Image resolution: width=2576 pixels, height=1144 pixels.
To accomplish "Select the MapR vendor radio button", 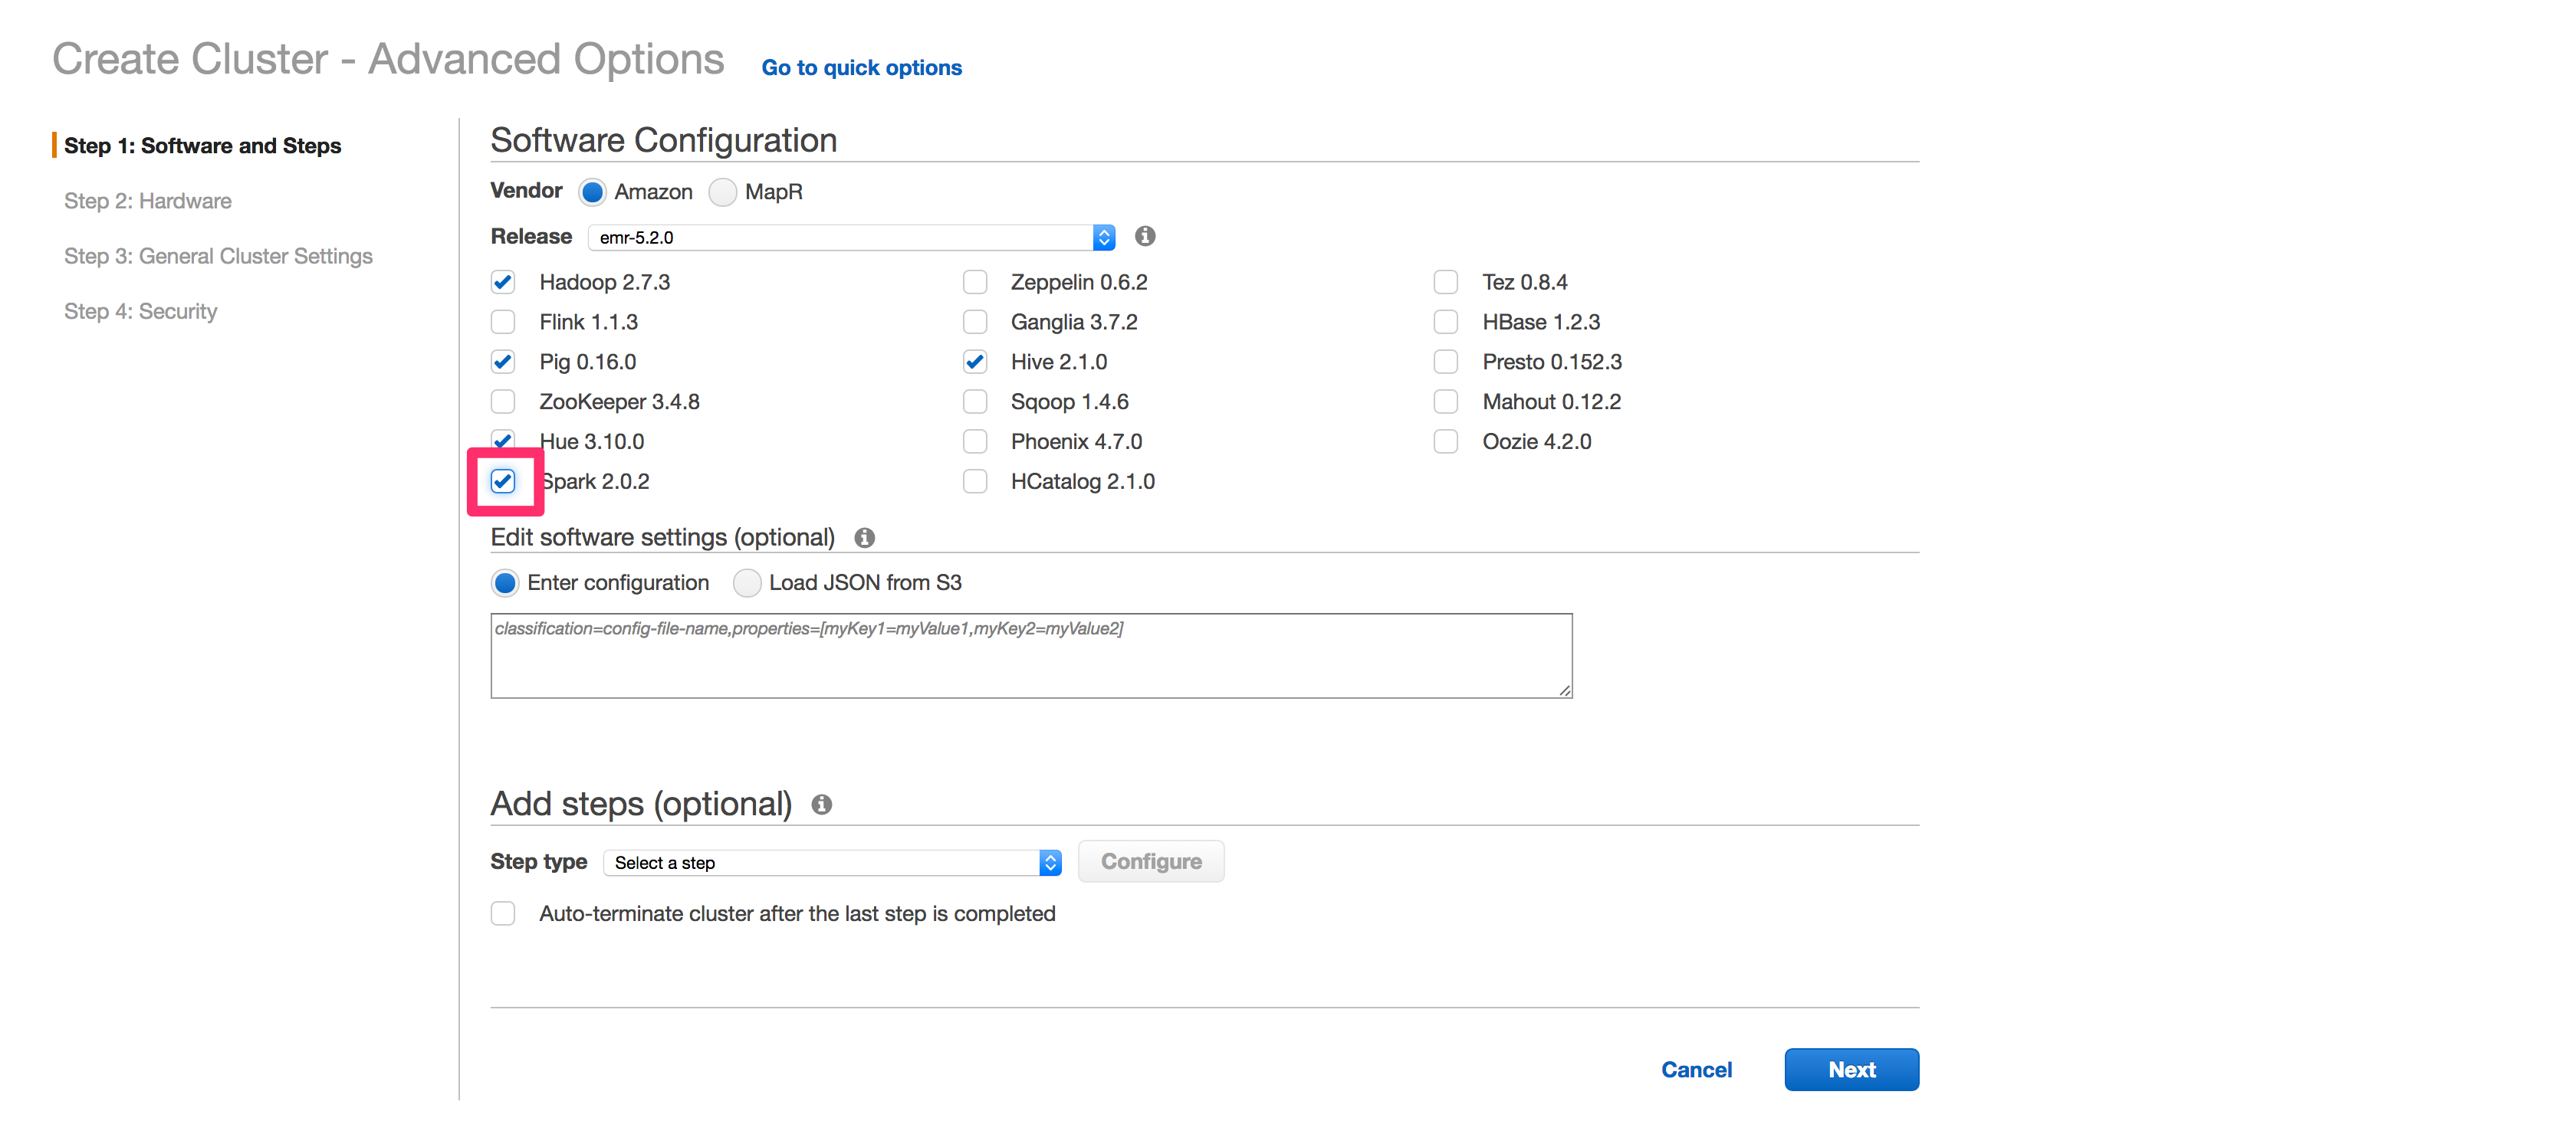I will tap(723, 192).
